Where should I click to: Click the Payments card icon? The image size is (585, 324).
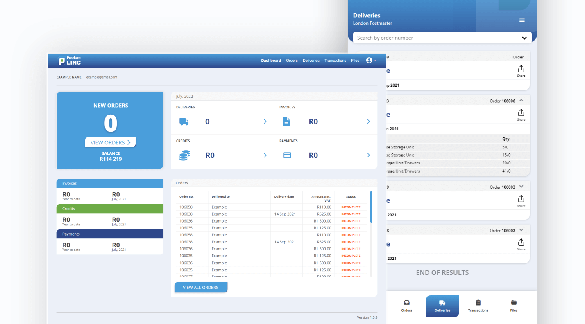point(287,155)
